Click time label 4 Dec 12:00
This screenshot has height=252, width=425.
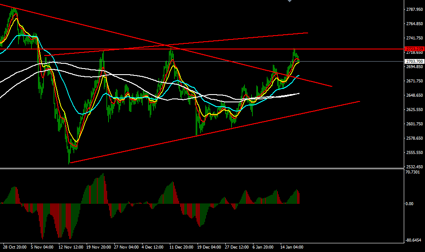coord(153,247)
